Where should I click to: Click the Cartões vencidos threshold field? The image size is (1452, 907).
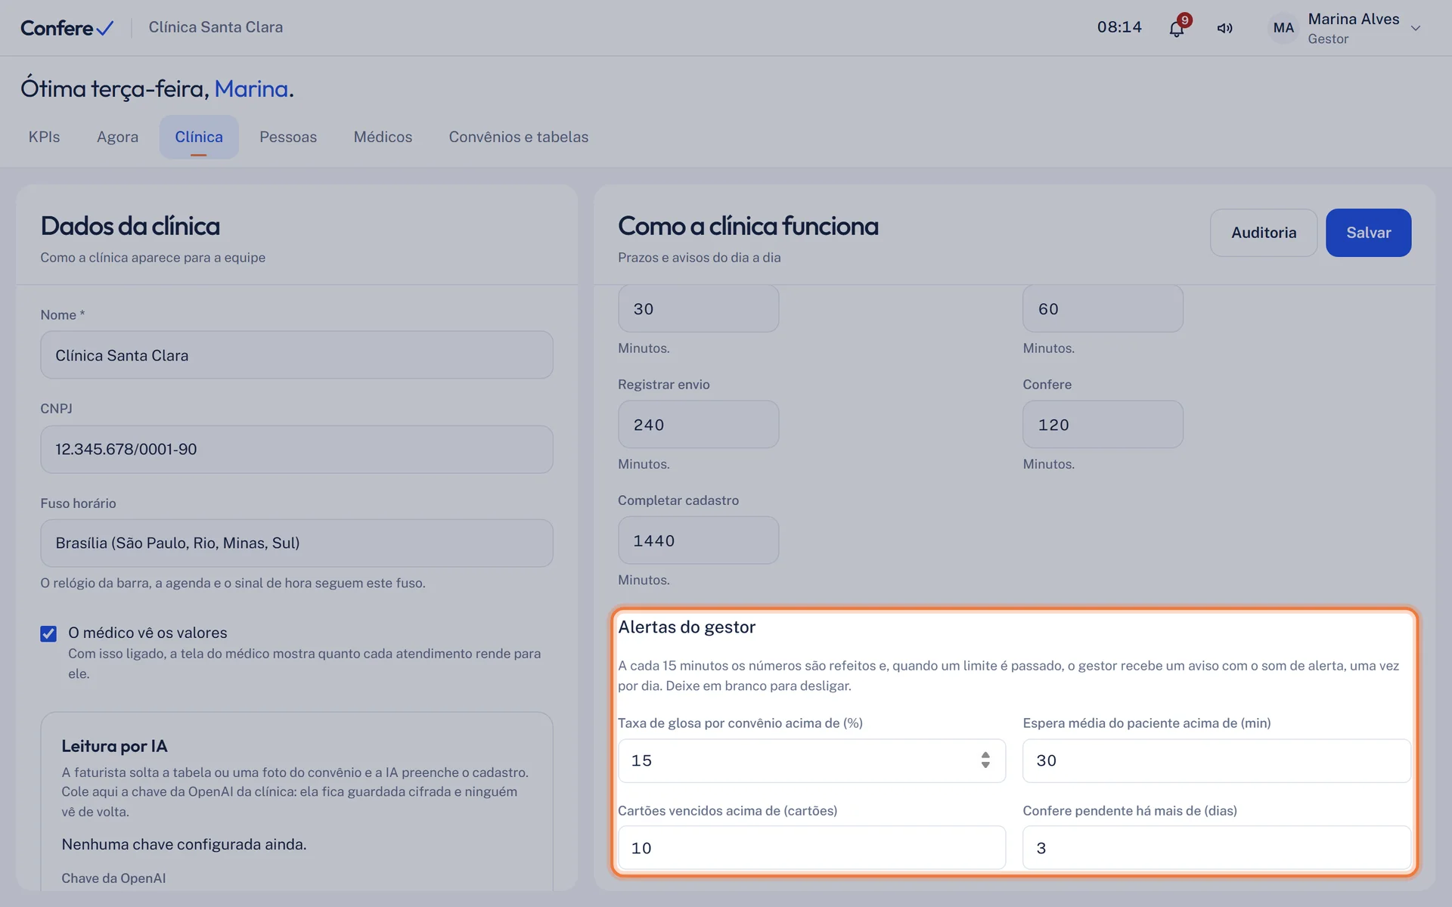[811, 848]
